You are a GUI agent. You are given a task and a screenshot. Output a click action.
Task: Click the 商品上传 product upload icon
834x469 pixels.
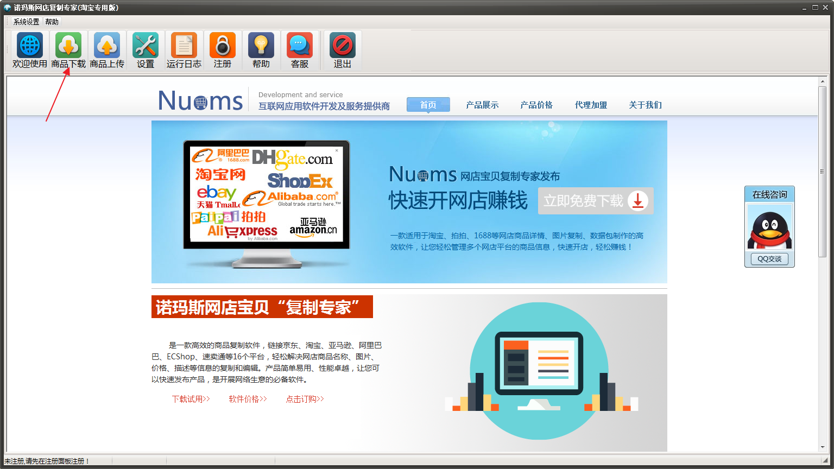[107, 45]
